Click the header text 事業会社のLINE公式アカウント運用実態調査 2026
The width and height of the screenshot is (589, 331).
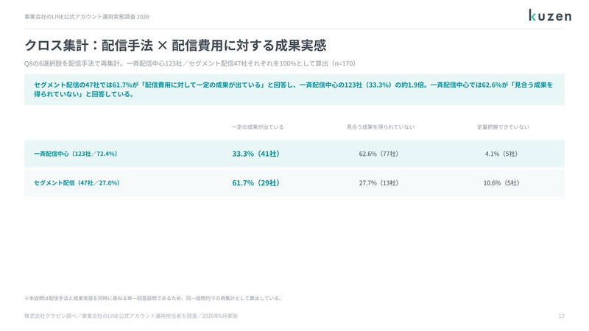[87, 17]
